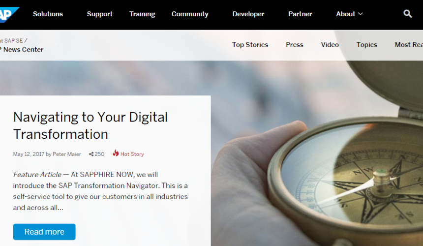This screenshot has width=423, height=246.
Task: Click the May 12, 2017 date text
Action: [x=29, y=154]
